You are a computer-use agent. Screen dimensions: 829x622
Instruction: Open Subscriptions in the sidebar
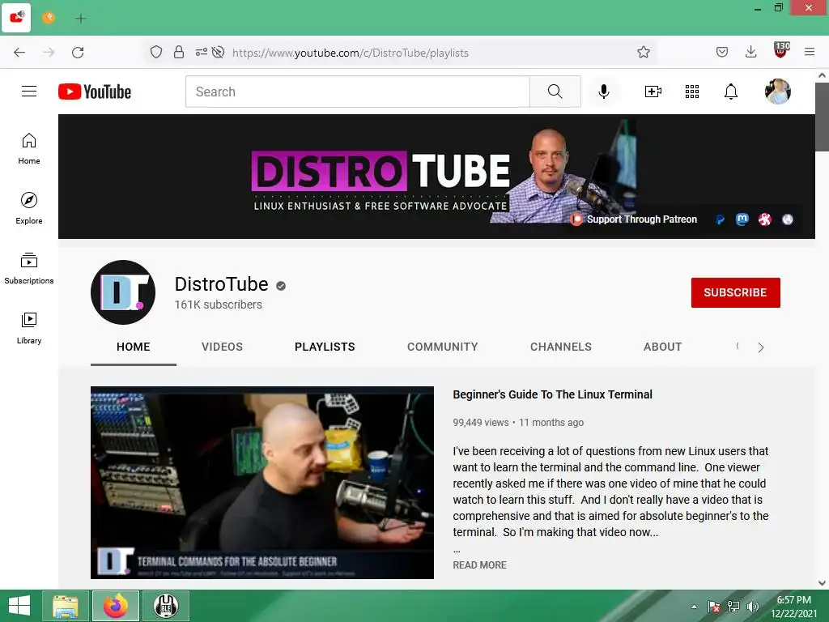[29, 269]
